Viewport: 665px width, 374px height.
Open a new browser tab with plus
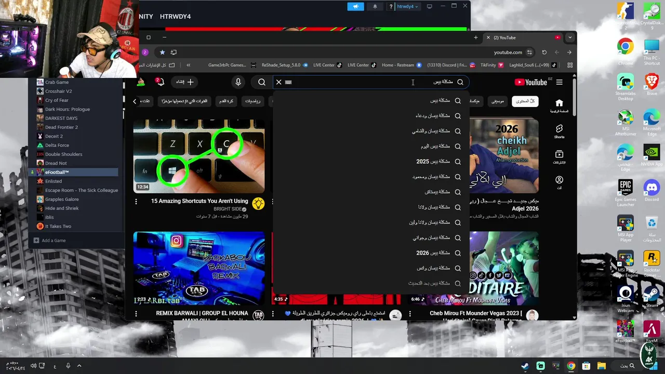click(475, 37)
